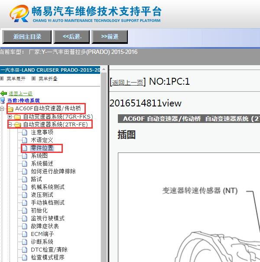This screenshot has width=260, height=262.
Task: Open the ECM端子 page
Action: 42,234
